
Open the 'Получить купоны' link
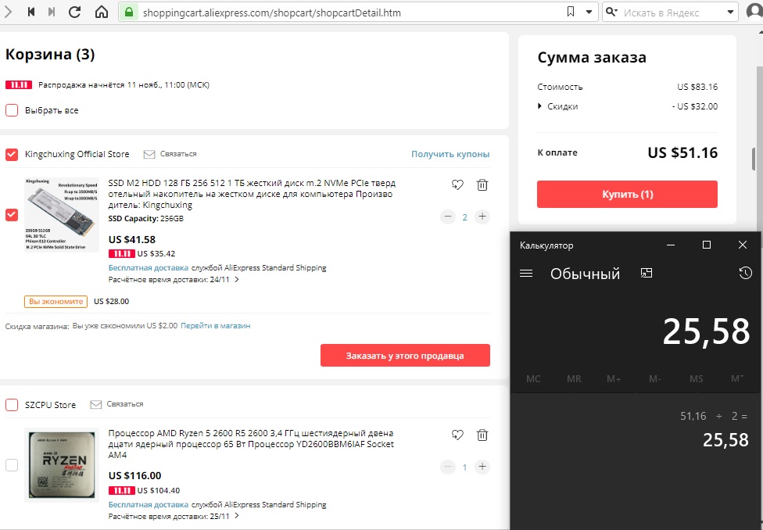pyautogui.click(x=450, y=154)
